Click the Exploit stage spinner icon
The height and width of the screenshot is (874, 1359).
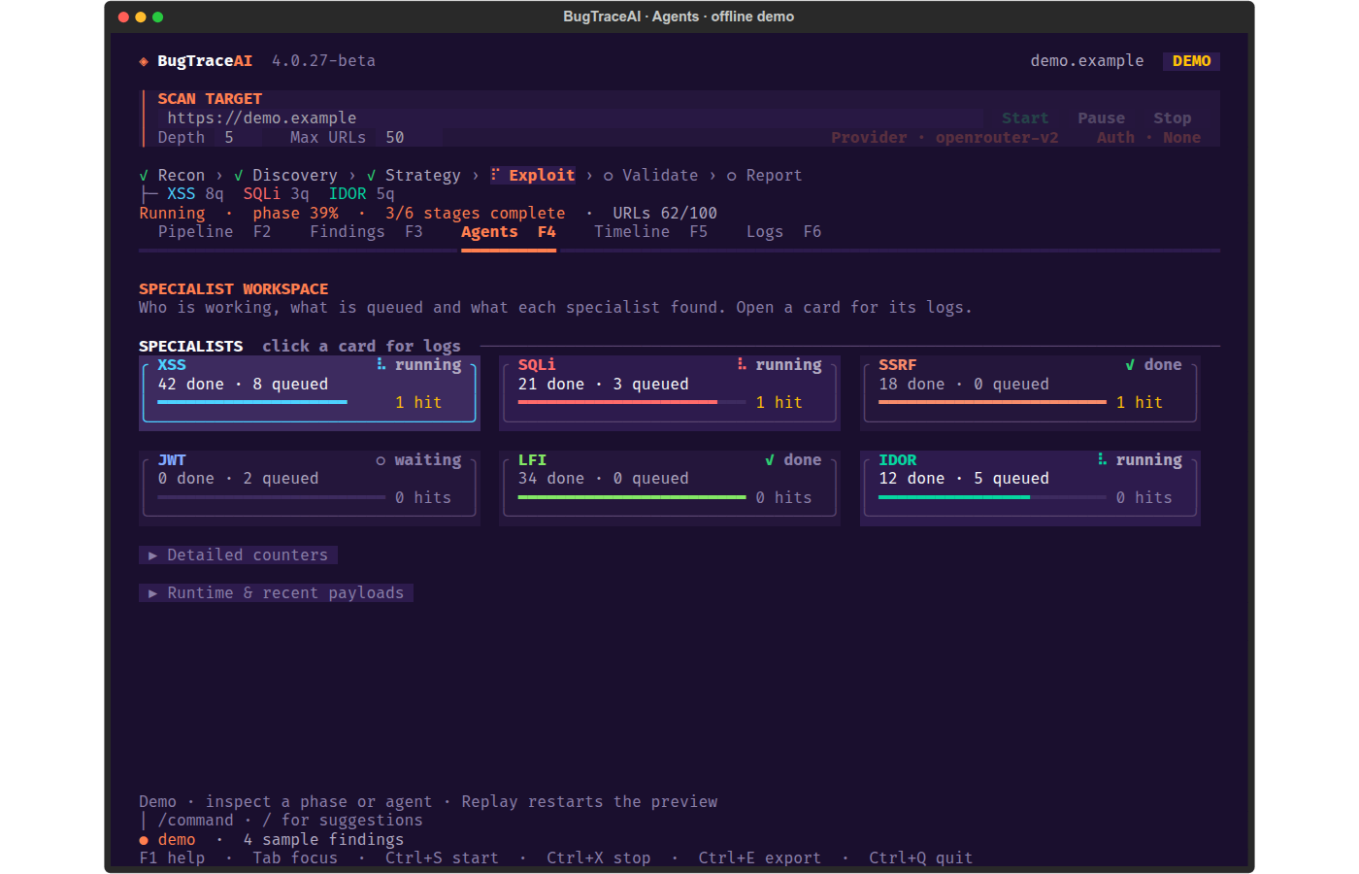495,175
